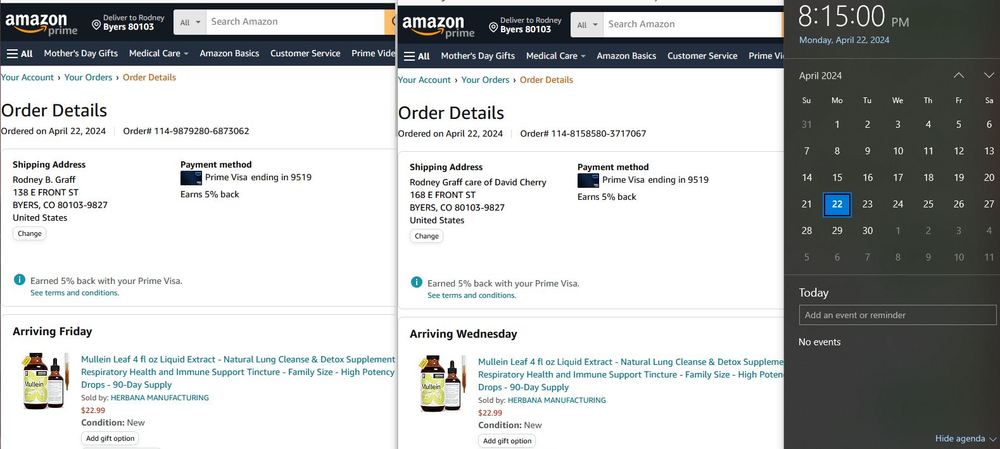Viewport: 1000px width, 449px height.
Task: Click Add gift option under Arriving Friday
Action: [110, 438]
